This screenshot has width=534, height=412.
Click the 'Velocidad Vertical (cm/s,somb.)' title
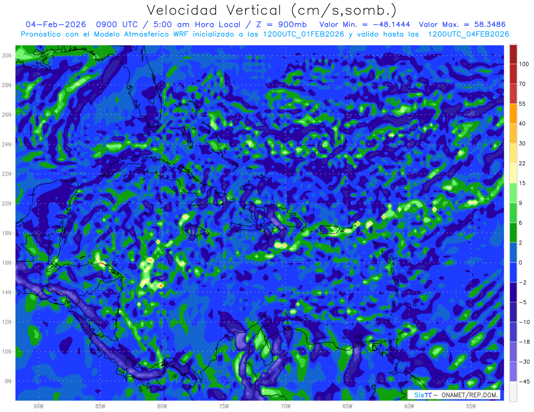click(271, 10)
